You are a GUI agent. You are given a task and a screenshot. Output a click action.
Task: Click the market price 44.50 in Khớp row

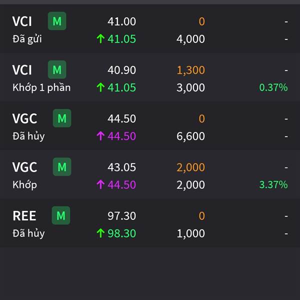click(x=121, y=184)
